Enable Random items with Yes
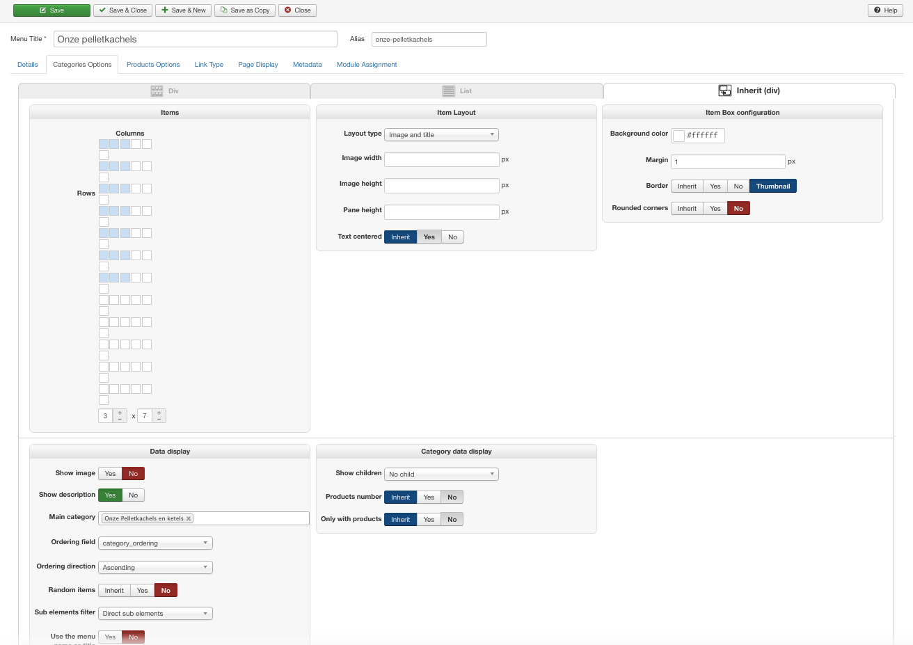This screenshot has height=645, width=913. 143,591
